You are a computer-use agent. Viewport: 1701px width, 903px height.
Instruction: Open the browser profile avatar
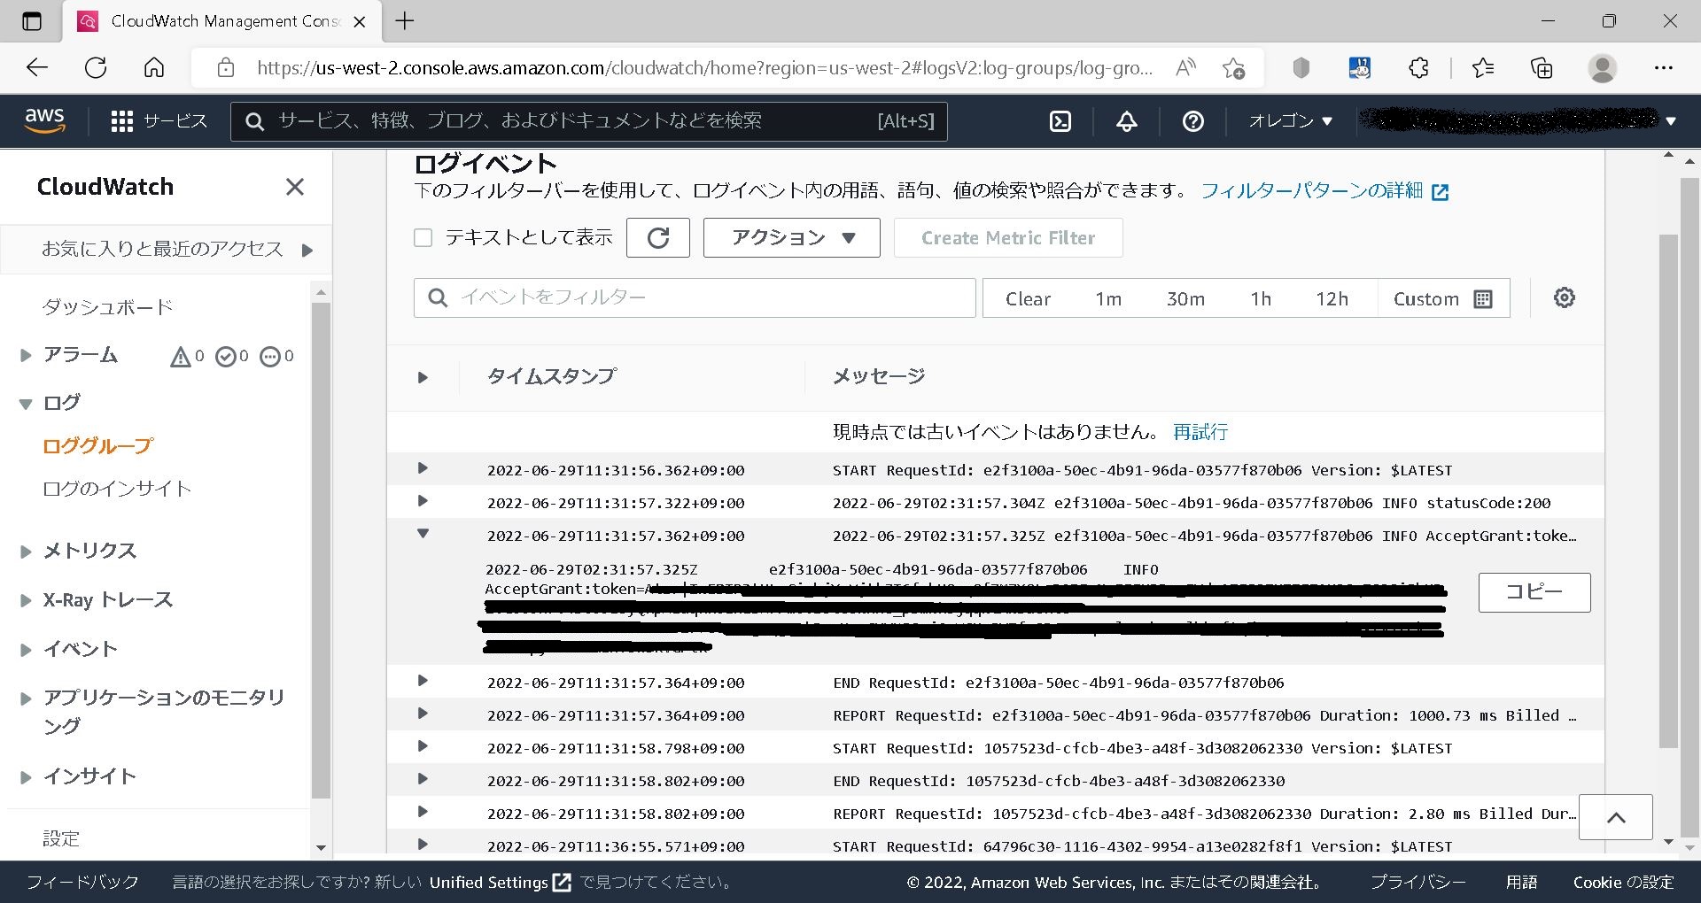pyautogui.click(x=1603, y=67)
